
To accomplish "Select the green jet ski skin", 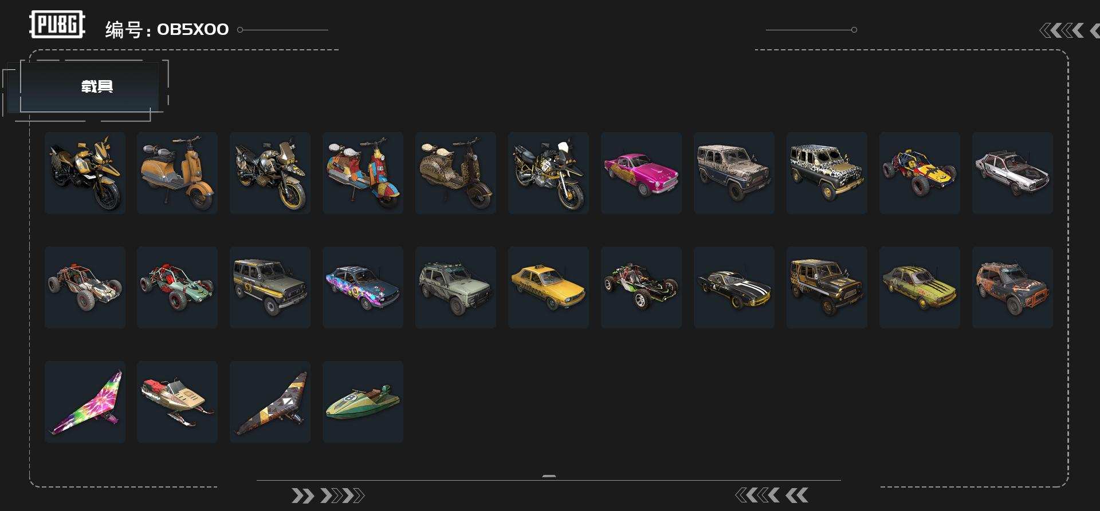I will [363, 402].
